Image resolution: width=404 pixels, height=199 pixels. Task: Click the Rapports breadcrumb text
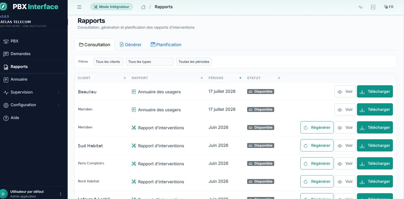tap(164, 7)
